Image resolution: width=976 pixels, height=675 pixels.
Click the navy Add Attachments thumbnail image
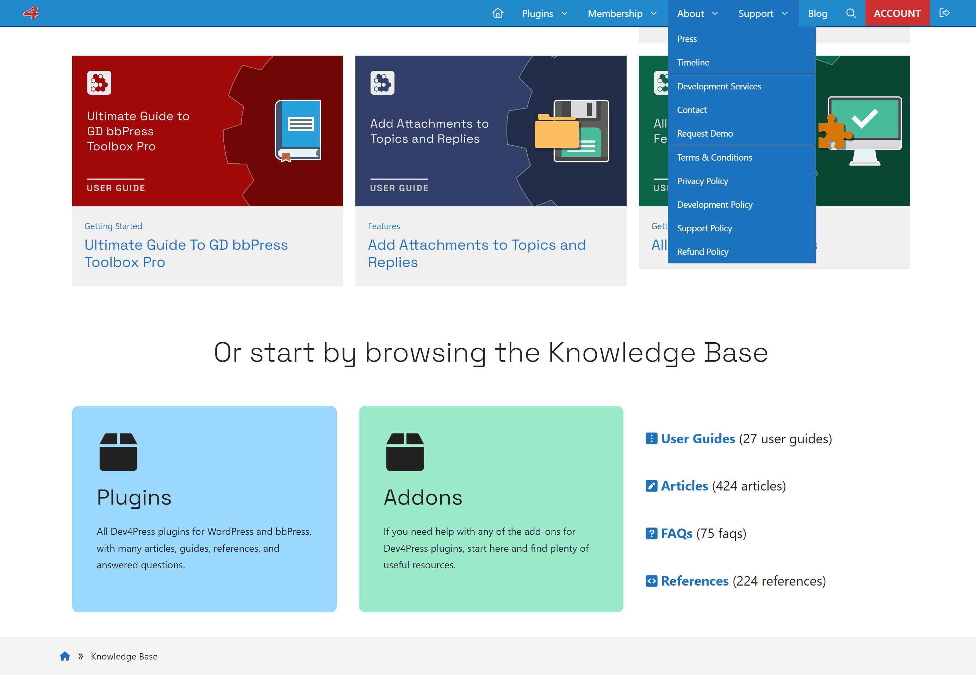point(491,131)
